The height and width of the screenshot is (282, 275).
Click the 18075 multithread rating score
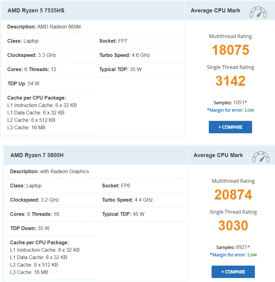point(230,50)
